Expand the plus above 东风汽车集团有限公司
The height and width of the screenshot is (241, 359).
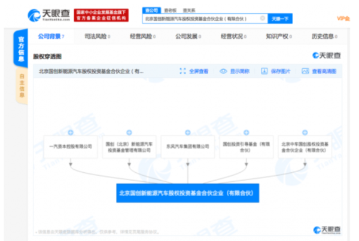coord(188,132)
